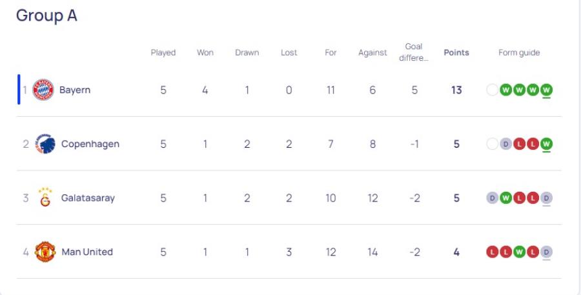The image size is (581, 295).
Task: Click Copenhagen's draw badge in form guide
Action: [x=505, y=144]
